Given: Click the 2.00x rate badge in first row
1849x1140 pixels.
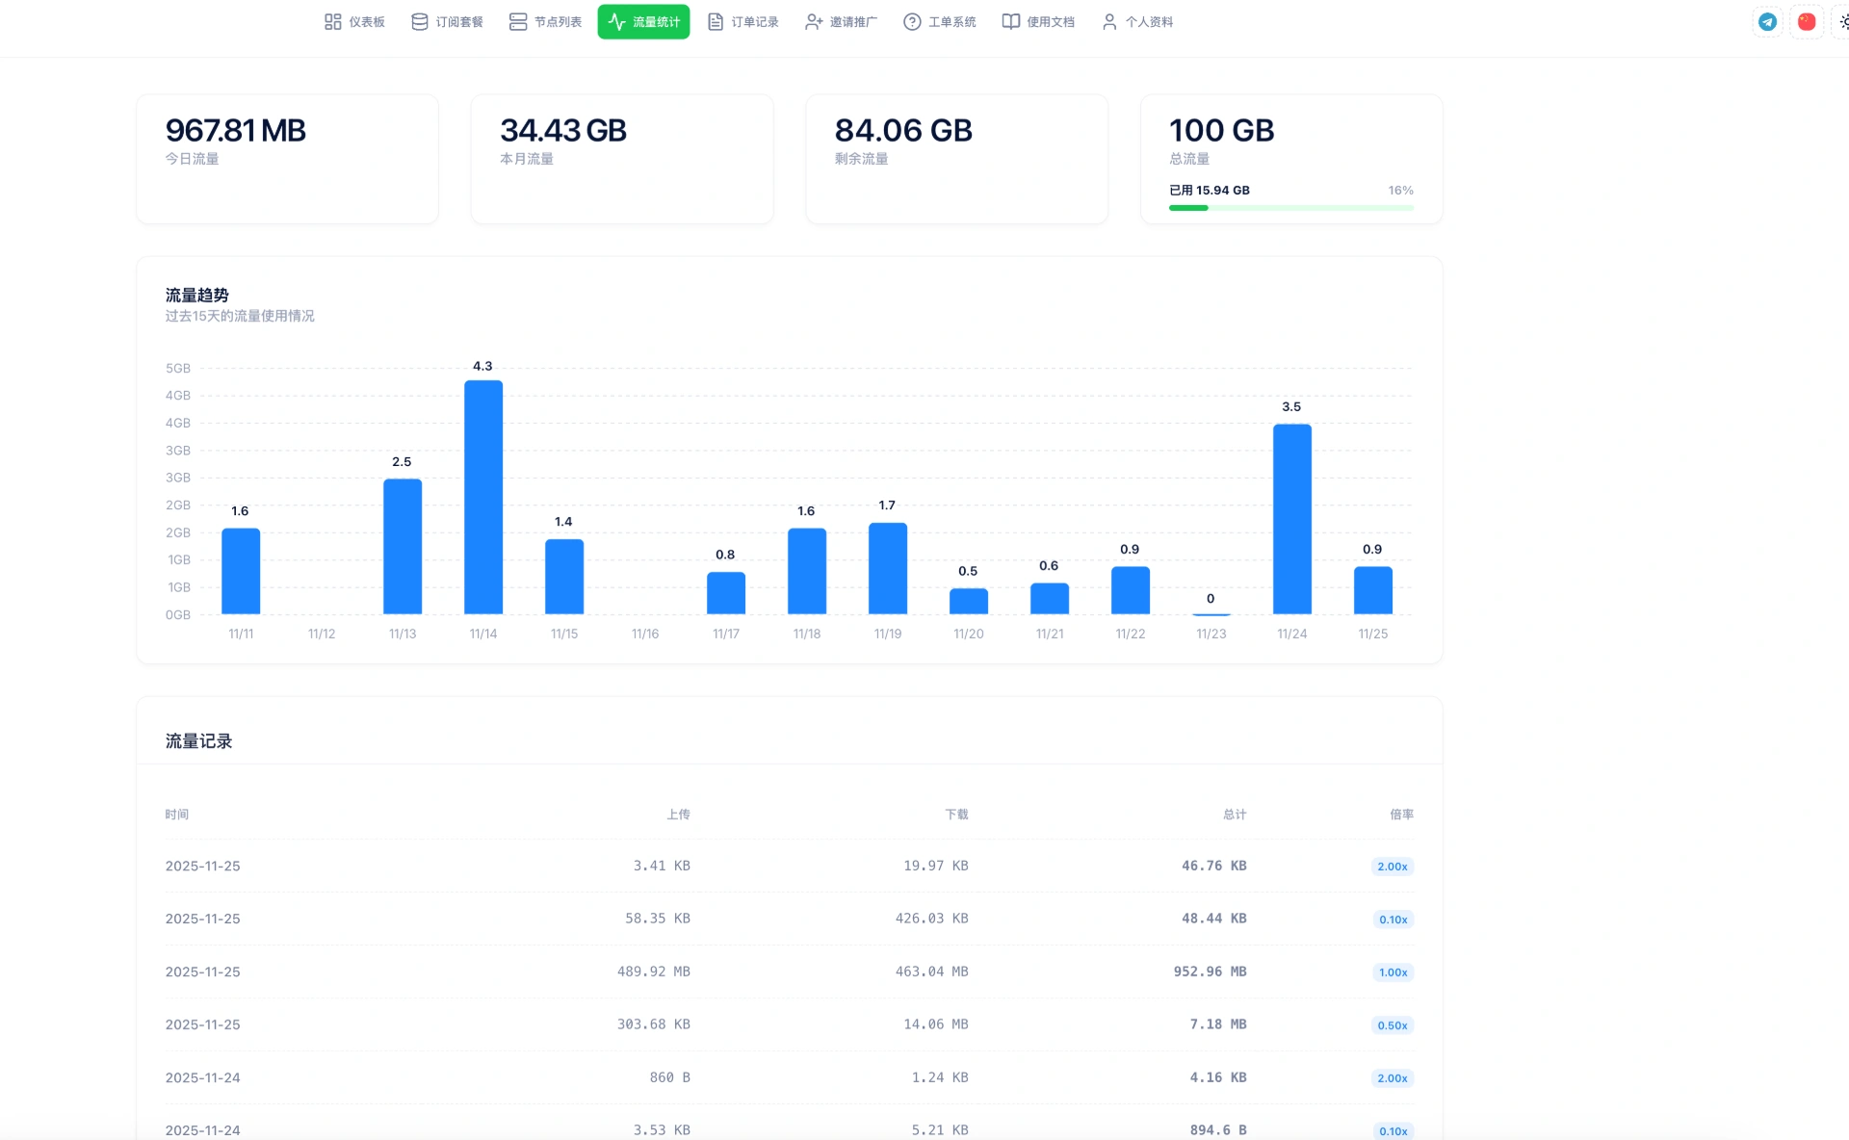Looking at the screenshot, I should point(1392,867).
